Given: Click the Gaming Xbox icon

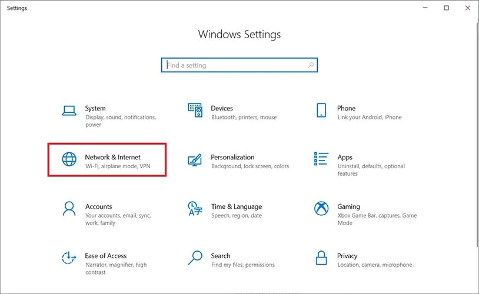Looking at the screenshot, I should [321, 209].
